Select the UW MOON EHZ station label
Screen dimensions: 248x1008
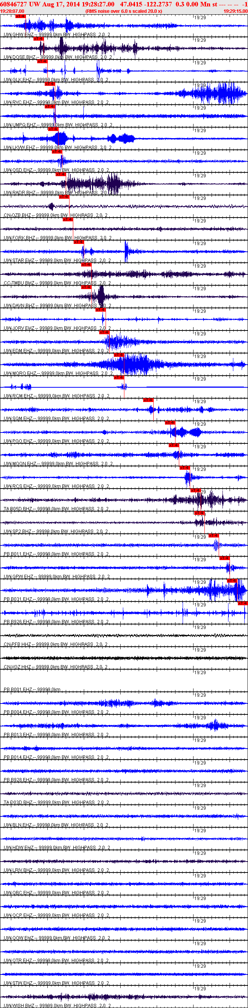coord(58,464)
